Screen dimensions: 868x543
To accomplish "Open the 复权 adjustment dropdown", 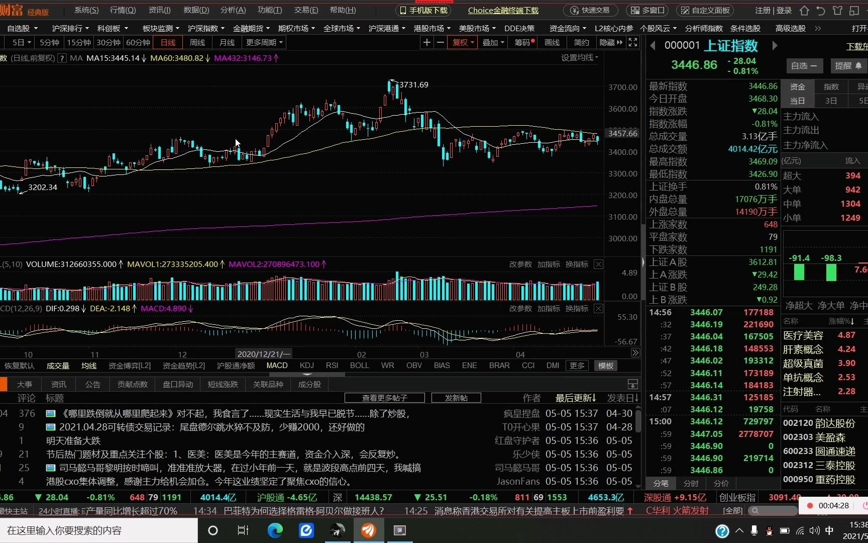I will [463, 43].
